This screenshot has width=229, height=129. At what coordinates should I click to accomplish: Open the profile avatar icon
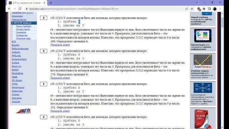click(x=215, y=9)
